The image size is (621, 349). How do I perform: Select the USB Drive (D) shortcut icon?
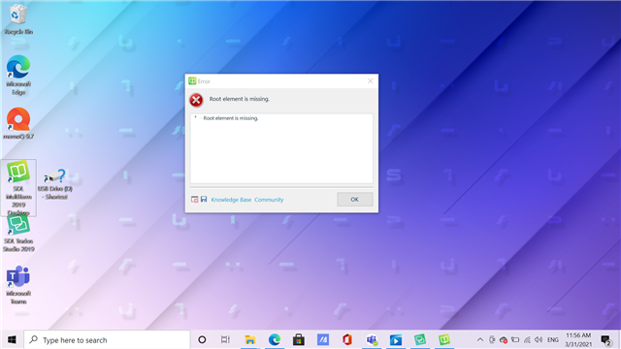click(x=55, y=184)
